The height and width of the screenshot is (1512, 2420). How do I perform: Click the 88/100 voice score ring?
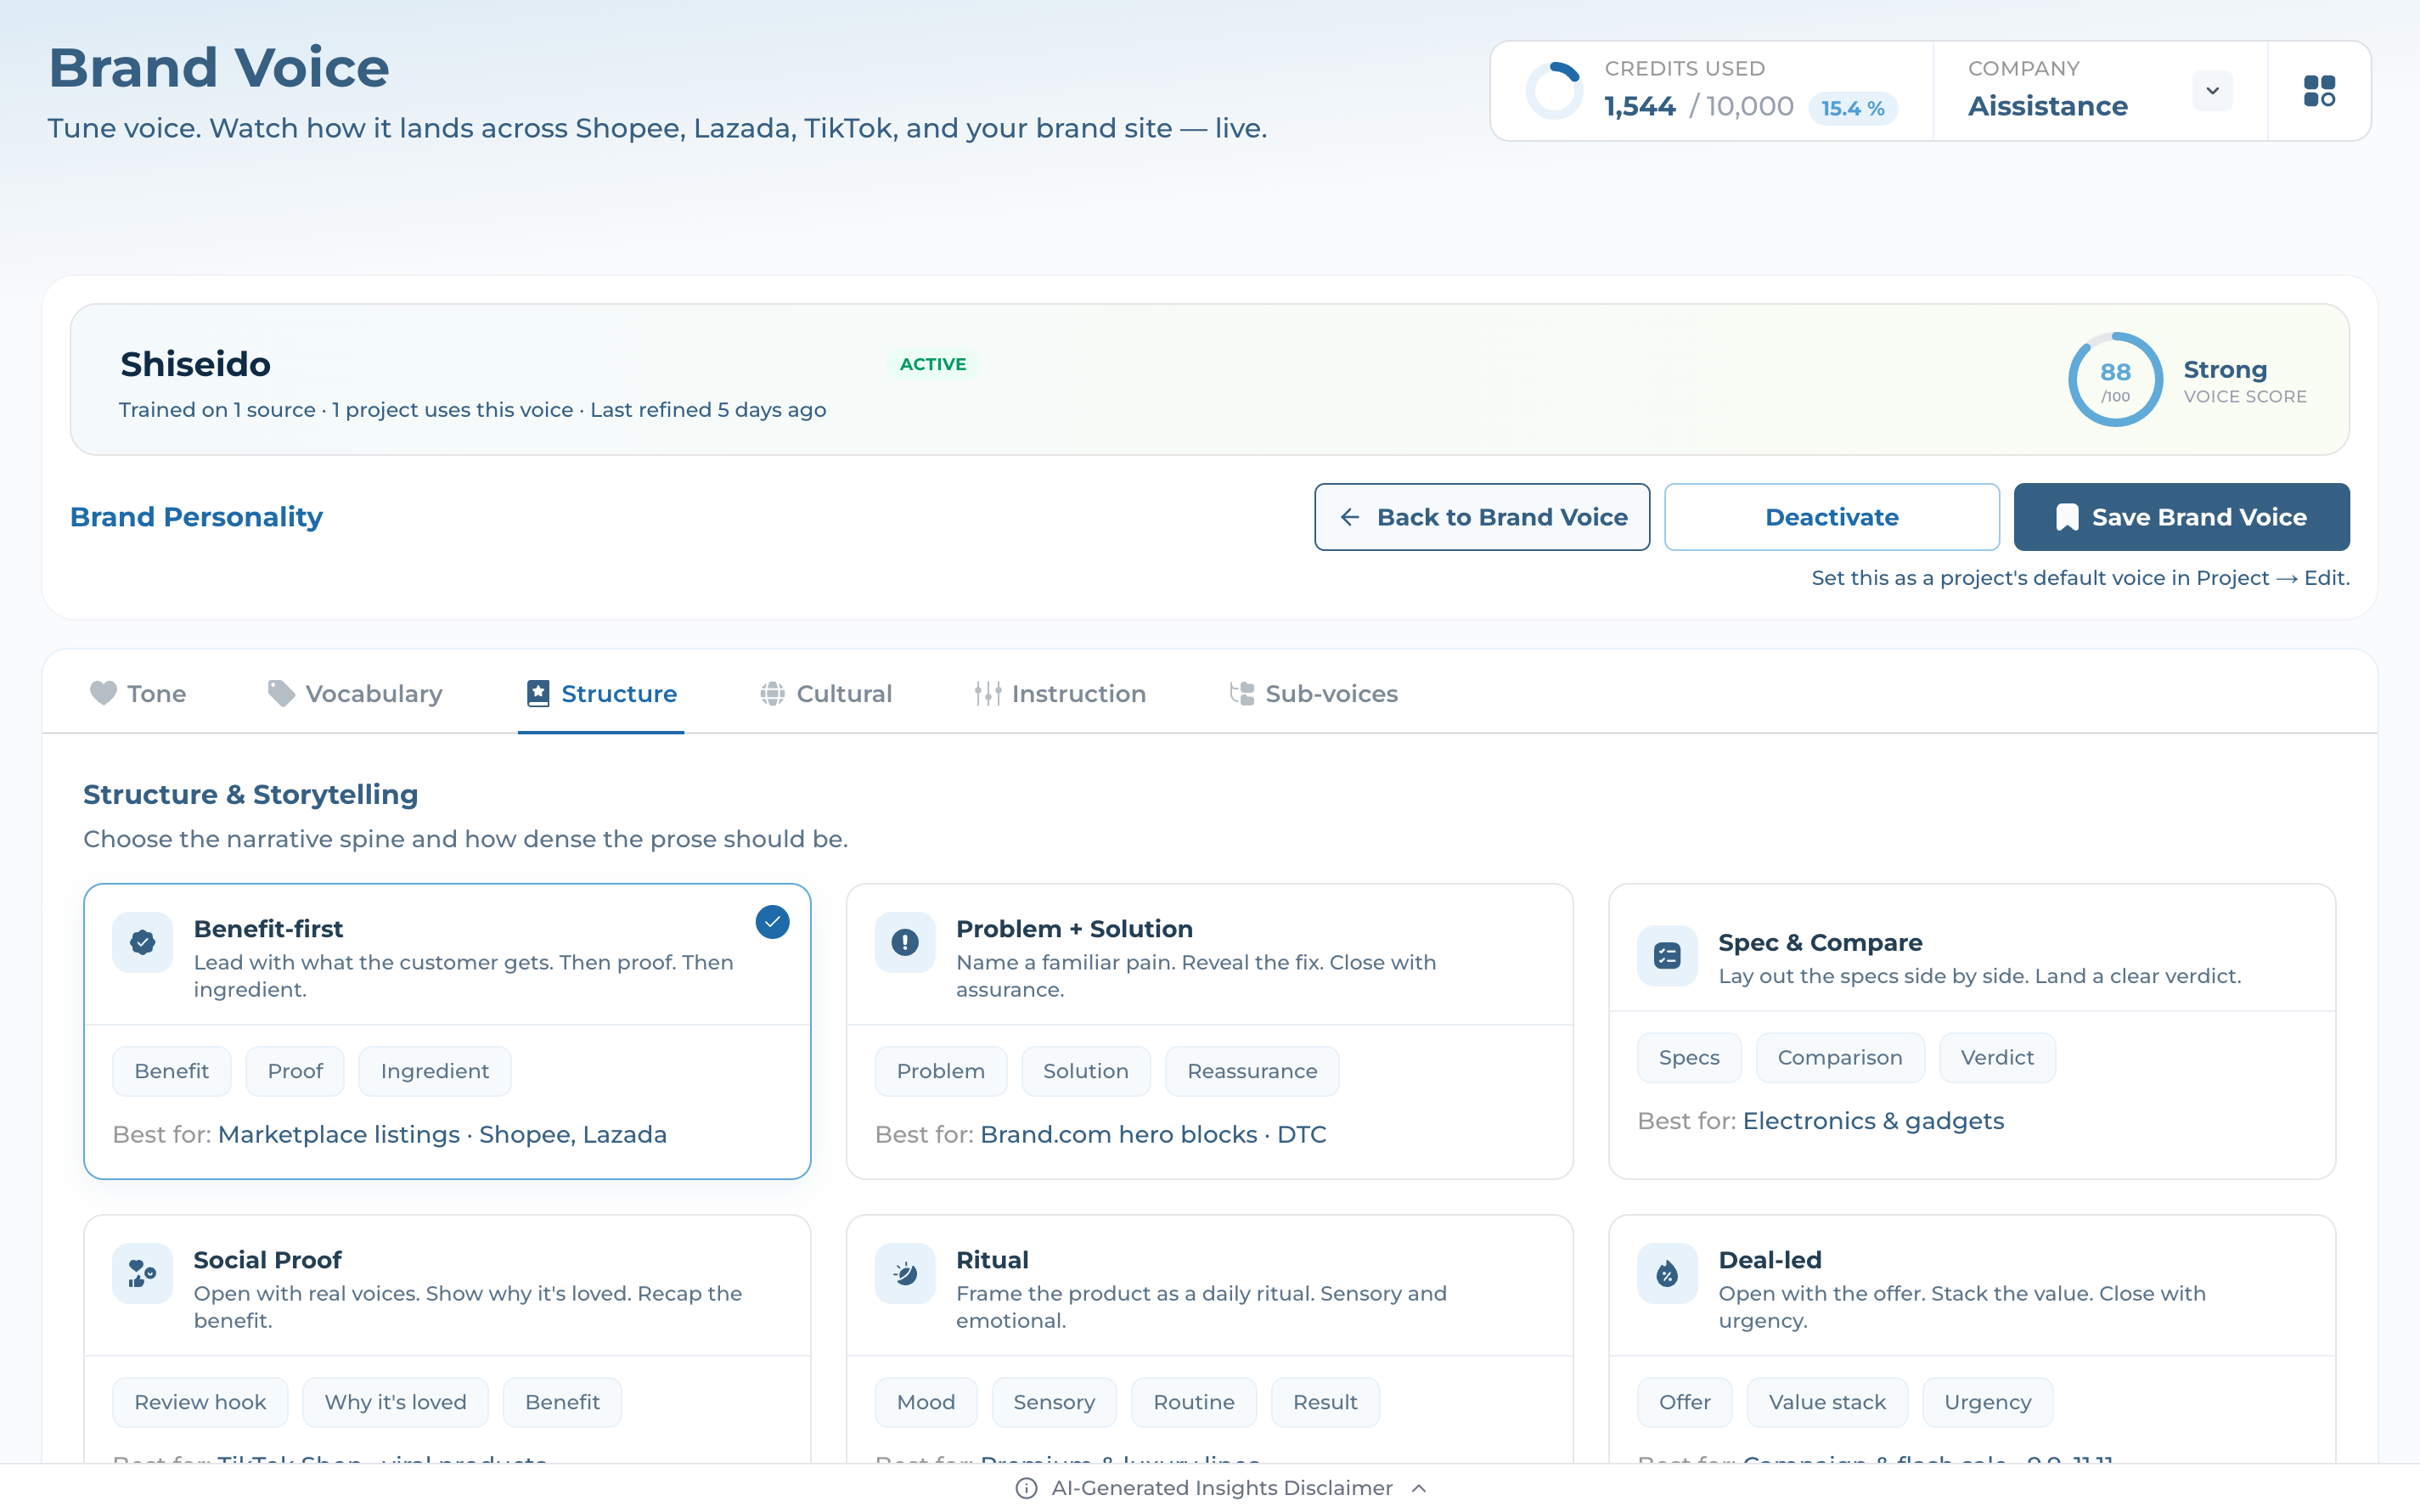pos(2115,380)
